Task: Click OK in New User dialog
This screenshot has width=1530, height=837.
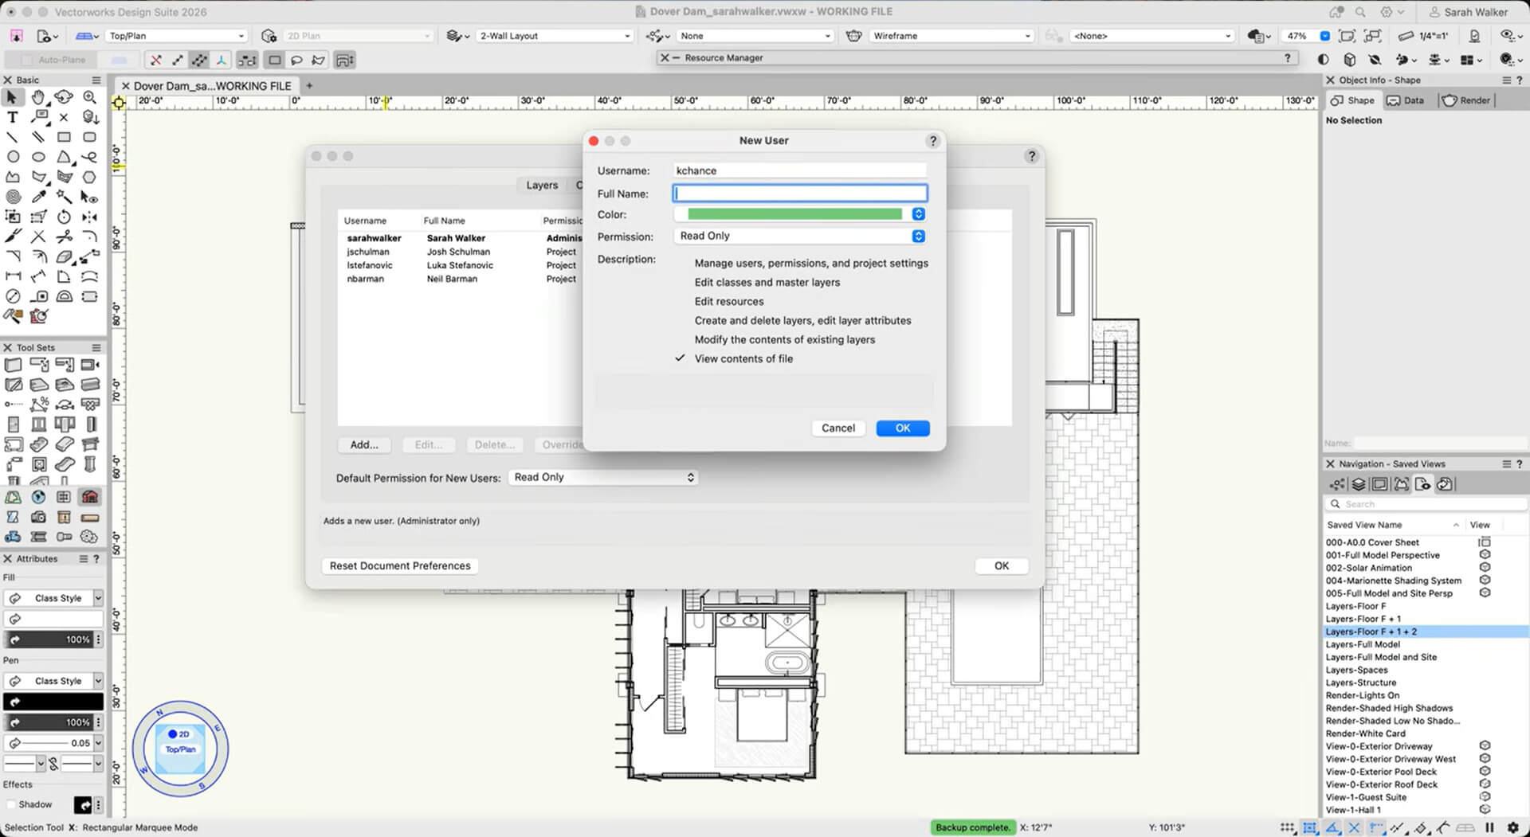Action: click(x=902, y=428)
